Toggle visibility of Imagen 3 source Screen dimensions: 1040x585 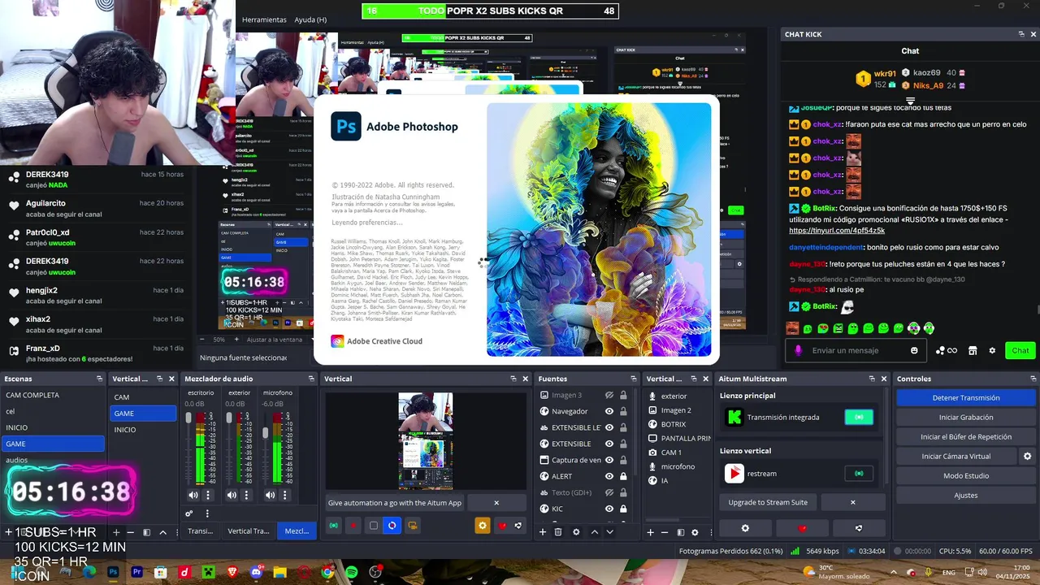click(x=609, y=395)
